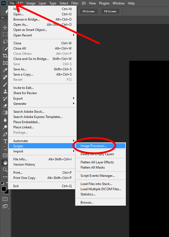Open the Image menu
Image resolution: width=169 pixels, height=237 pixels.
[x=31, y=3]
